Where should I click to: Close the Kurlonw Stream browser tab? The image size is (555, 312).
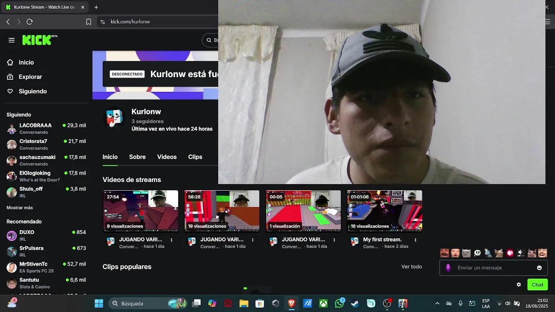pyautogui.click(x=82, y=7)
